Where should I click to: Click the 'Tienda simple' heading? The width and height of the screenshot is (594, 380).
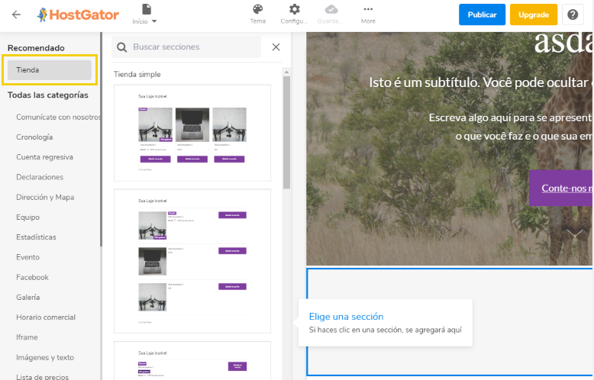(137, 74)
